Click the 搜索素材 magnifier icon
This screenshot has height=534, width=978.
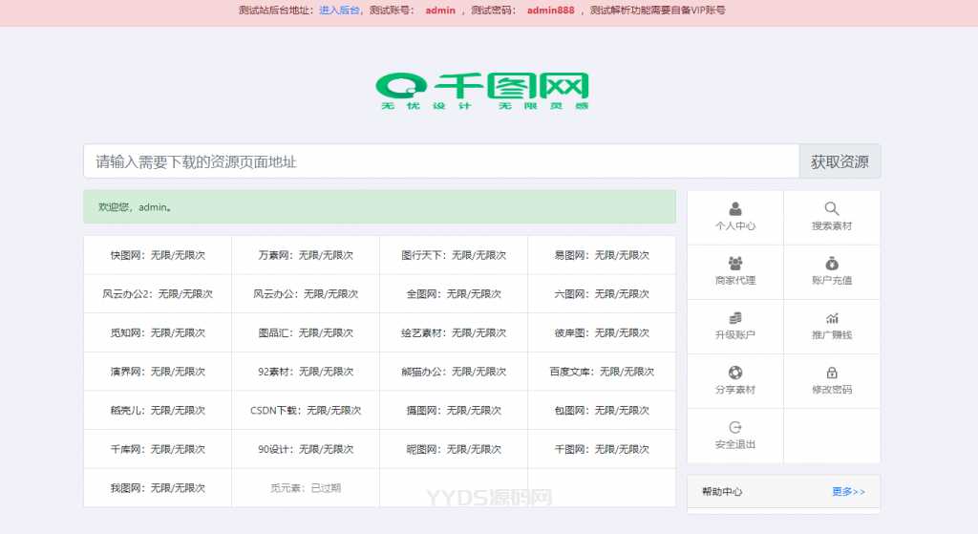pyautogui.click(x=832, y=208)
